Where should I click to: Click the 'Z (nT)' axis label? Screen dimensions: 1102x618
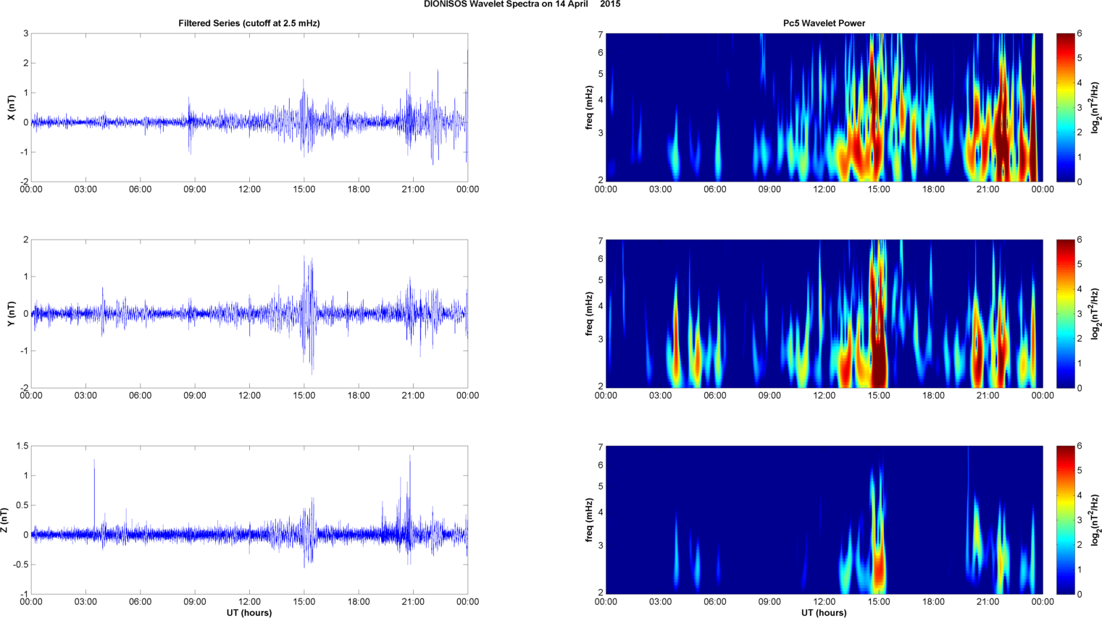5,520
